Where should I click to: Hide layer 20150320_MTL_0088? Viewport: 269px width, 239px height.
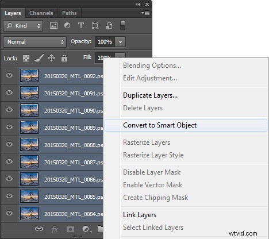coord(9,144)
